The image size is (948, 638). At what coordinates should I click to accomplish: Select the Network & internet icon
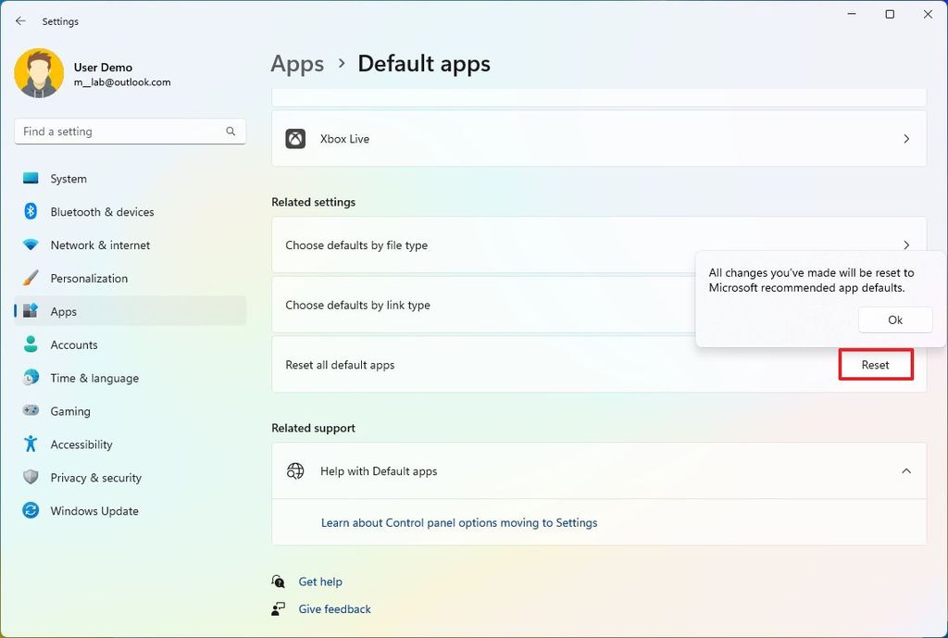(x=31, y=244)
